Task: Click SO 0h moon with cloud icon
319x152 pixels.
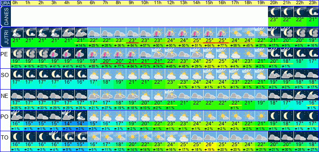Action: click(x=17, y=74)
